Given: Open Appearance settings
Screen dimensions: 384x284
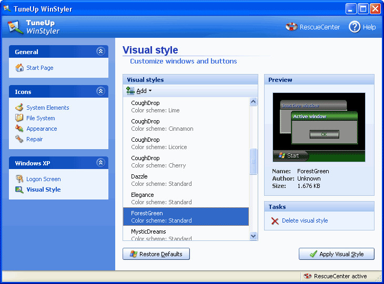Looking at the screenshot, I should pos(42,129).
